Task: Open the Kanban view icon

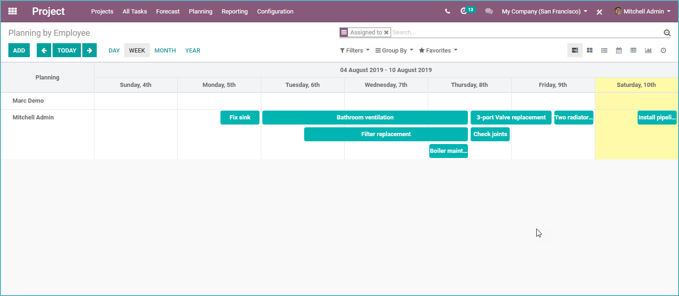Action: (590, 50)
